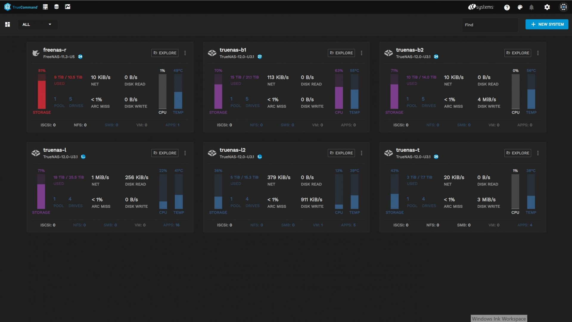The width and height of the screenshot is (572, 322).
Task: Click "VM: 1" on truenas-l2 card
Action: (318, 225)
